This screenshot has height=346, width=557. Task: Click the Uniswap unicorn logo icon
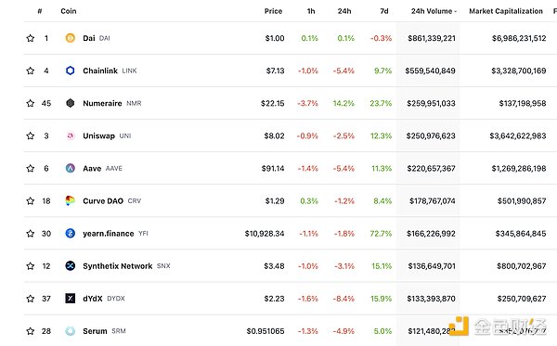pos(71,135)
